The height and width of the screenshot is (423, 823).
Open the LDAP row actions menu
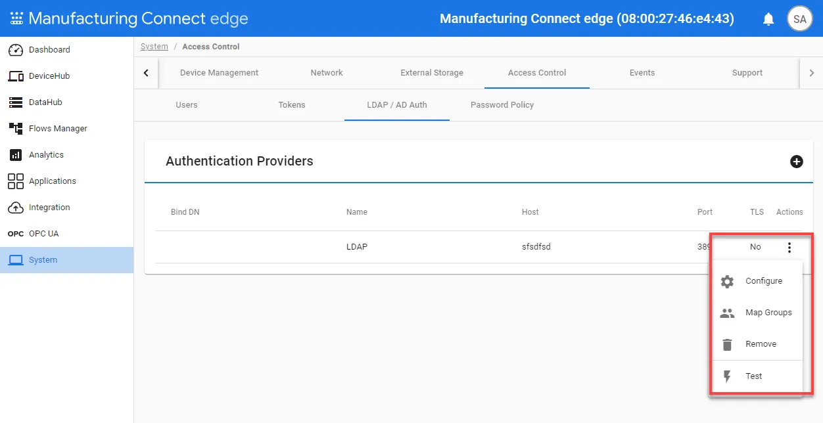[789, 248]
